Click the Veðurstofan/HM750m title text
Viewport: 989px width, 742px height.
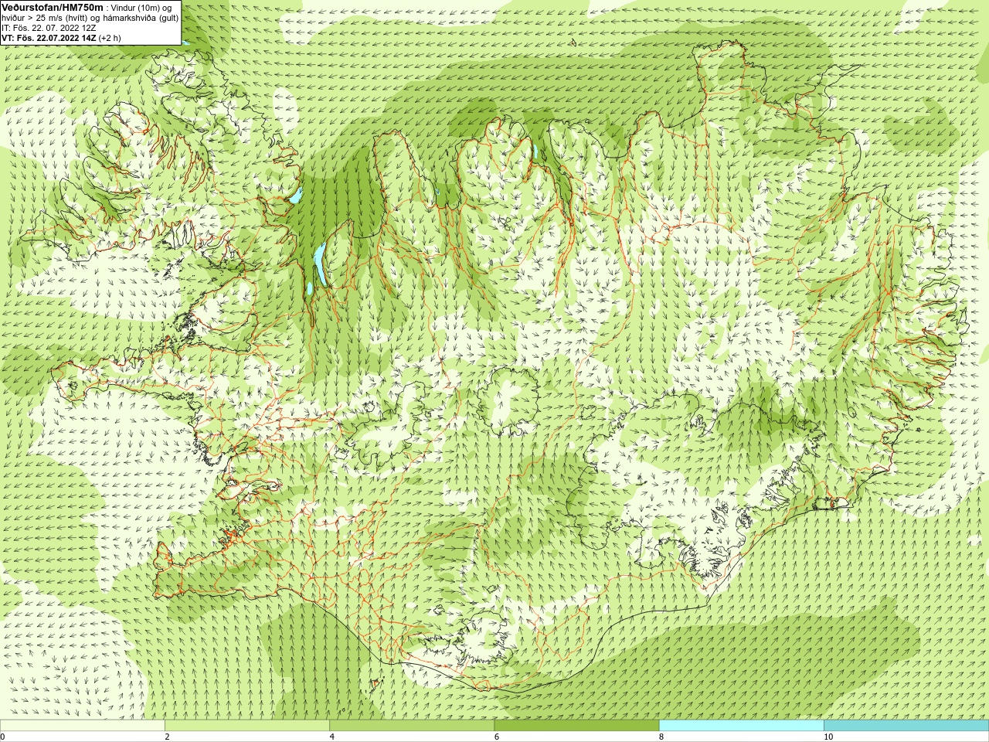click(x=52, y=7)
